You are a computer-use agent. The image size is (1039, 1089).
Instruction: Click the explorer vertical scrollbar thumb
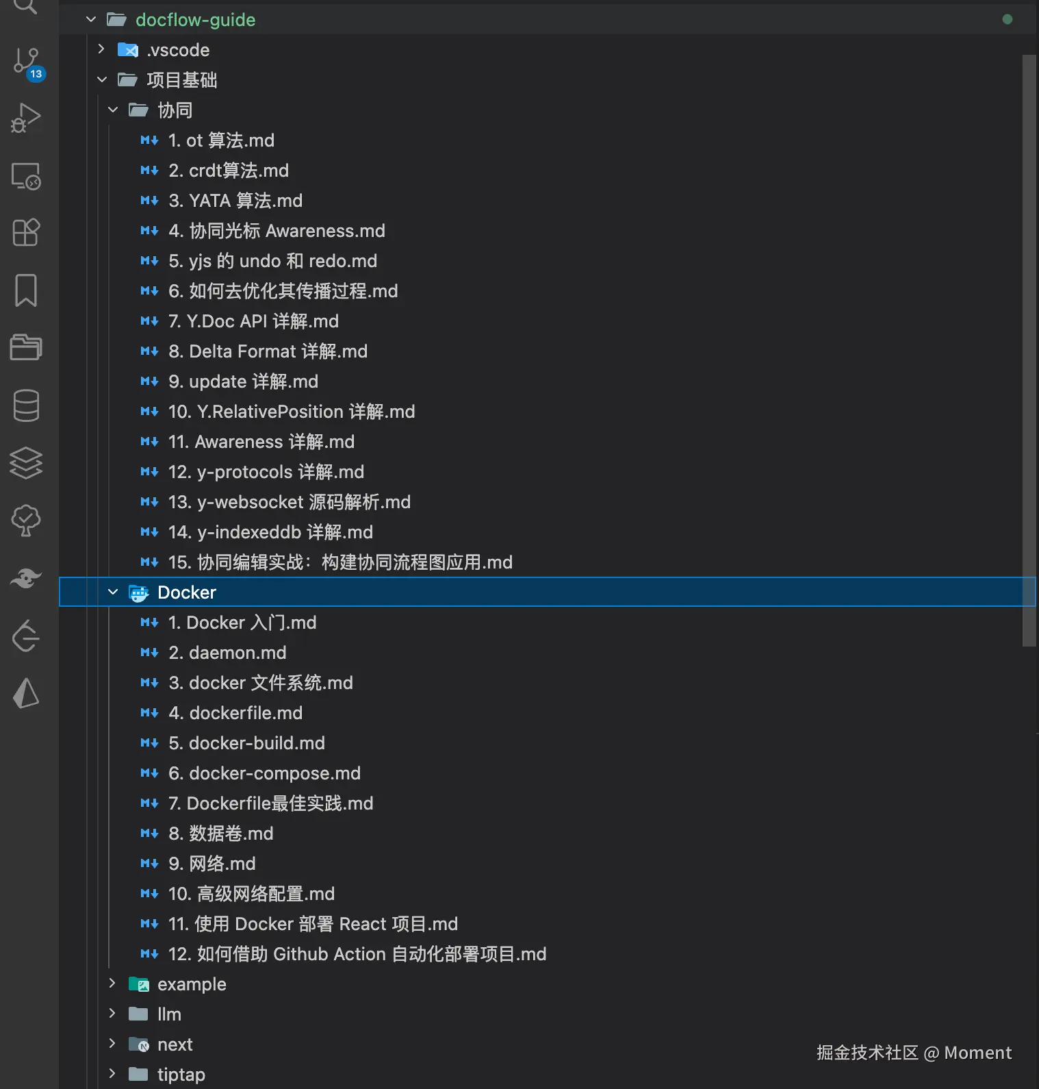(1029, 351)
